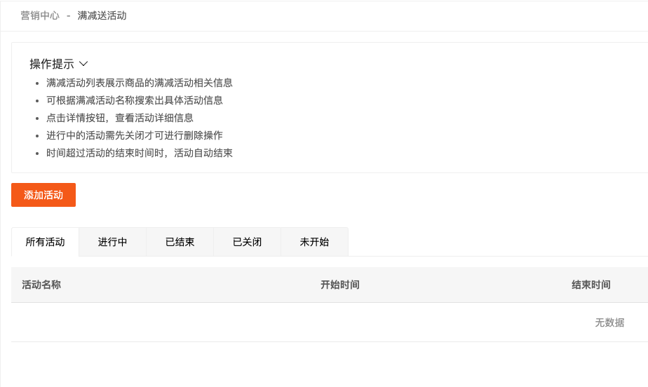The width and height of the screenshot is (648, 387).
Task: Click tip 满减活动列表展示商品的满减活动相关信息
Action: click(140, 83)
